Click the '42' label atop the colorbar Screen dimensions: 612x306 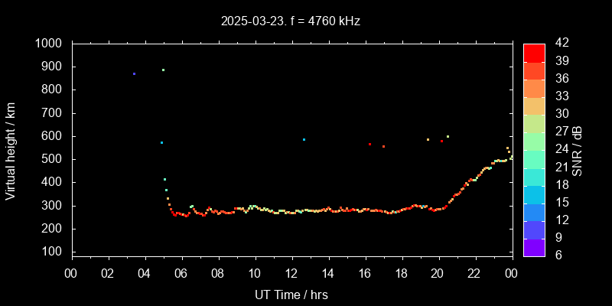pos(560,44)
